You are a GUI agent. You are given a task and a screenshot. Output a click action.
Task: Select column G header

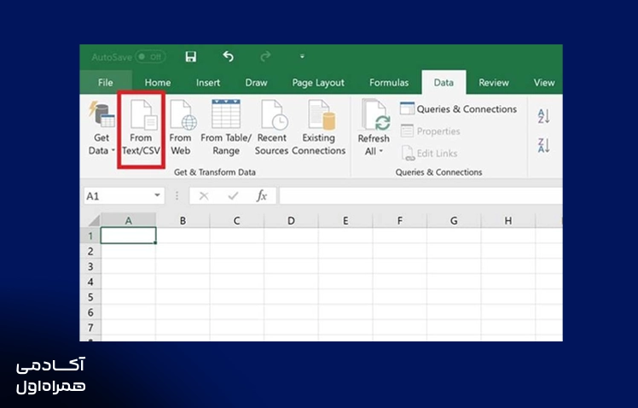(x=454, y=220)
